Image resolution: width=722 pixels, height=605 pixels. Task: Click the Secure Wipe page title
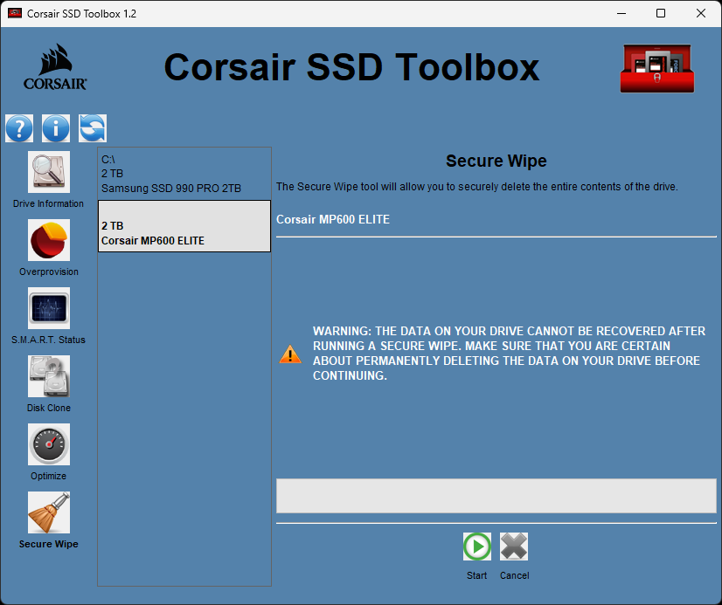pyautogui.click(x=496, y=161)
